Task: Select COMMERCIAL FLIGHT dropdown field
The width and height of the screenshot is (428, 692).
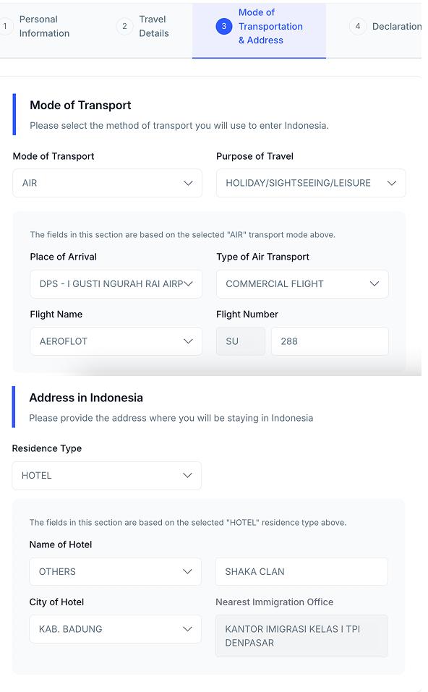Action: (x=302, y=283)
